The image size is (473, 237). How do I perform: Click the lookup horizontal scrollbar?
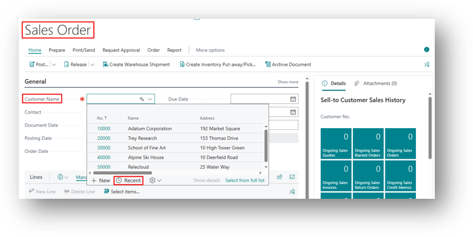pyautogui.click(x=122, y=173)
